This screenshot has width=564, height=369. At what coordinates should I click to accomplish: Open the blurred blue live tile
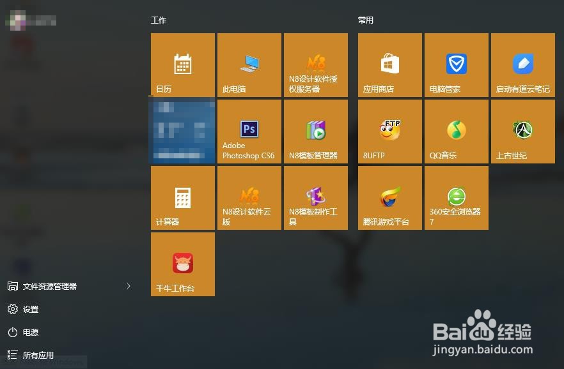183,132
